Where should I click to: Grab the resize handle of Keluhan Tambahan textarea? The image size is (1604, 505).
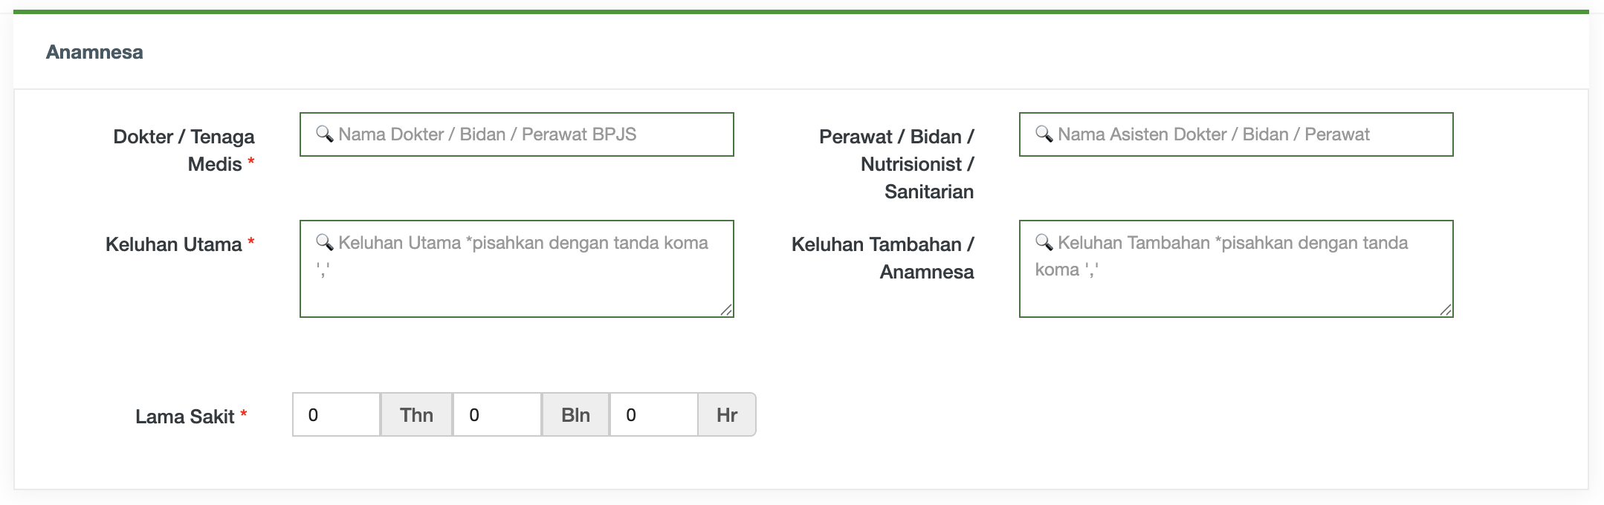1446,310
